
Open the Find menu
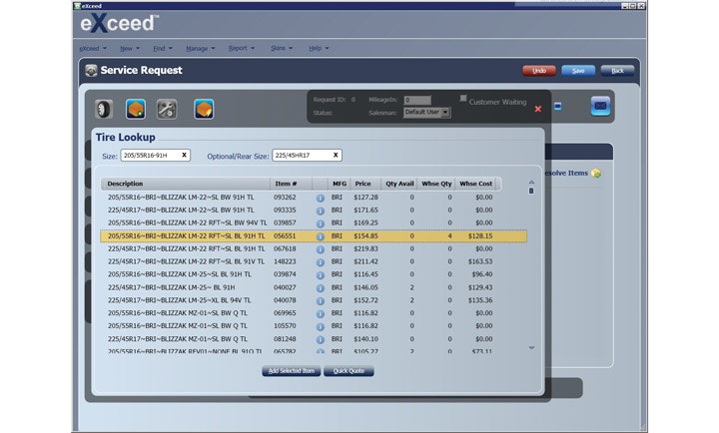pyautogui.click(x=162, y=48)
